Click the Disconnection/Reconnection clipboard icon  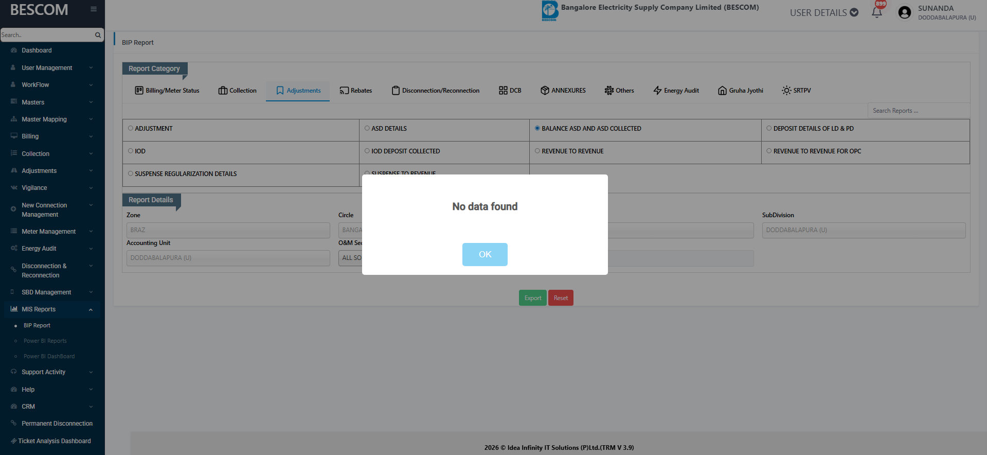pos(396,90)
